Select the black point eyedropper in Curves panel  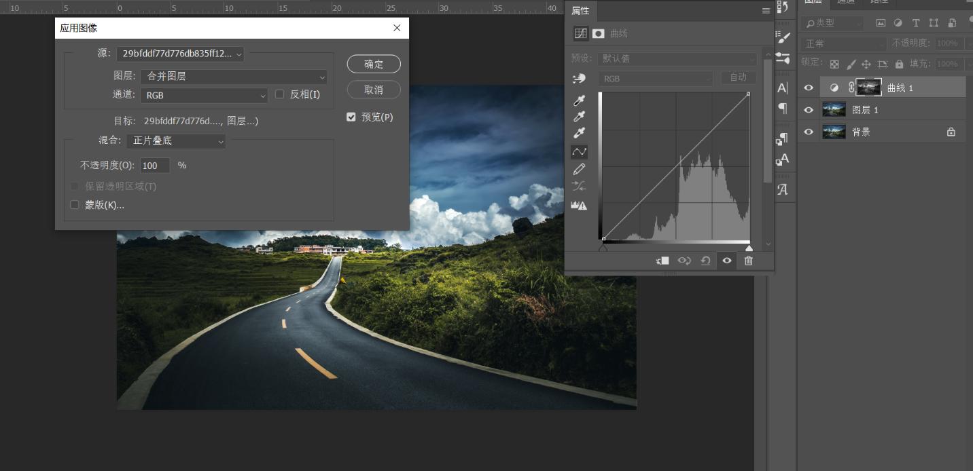pos(579,100)
